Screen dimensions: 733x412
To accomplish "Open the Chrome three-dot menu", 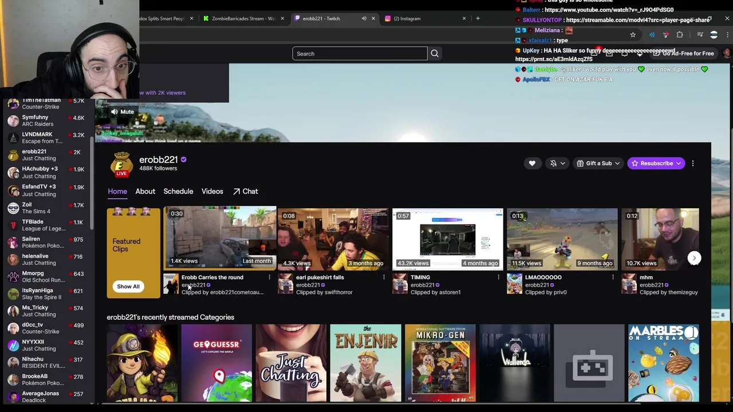I will [x=727, y=35].
